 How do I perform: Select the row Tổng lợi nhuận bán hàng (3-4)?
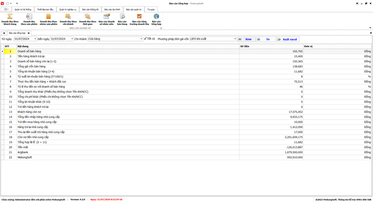186,72
